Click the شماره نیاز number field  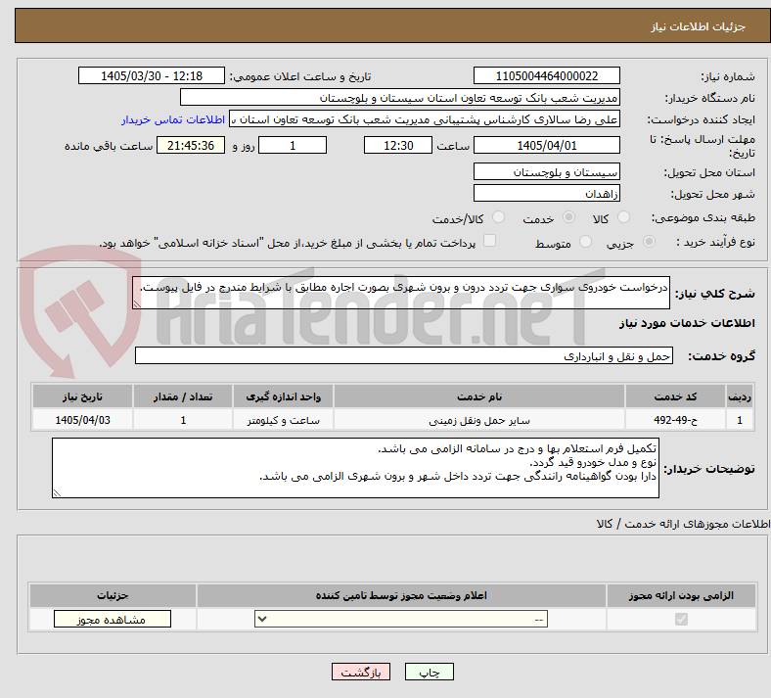click(x=546, y=75)
